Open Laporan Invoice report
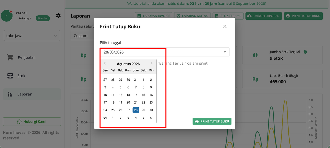The width and height of the screenshot is (330, 148). coord(154,16)
